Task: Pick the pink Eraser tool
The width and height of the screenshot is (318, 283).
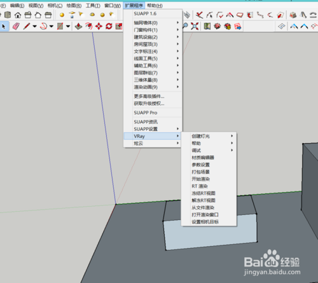Action: [x=16, y=26]
